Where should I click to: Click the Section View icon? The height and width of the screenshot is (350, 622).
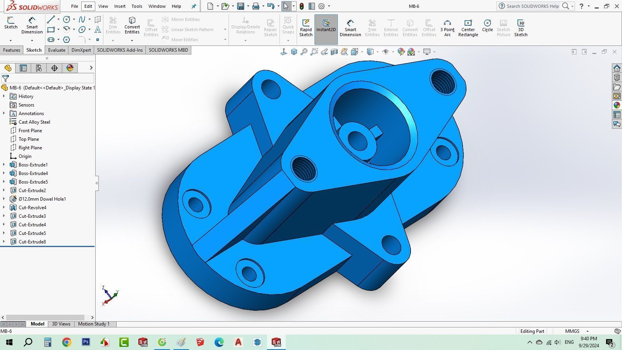click(x=334, y=52)
